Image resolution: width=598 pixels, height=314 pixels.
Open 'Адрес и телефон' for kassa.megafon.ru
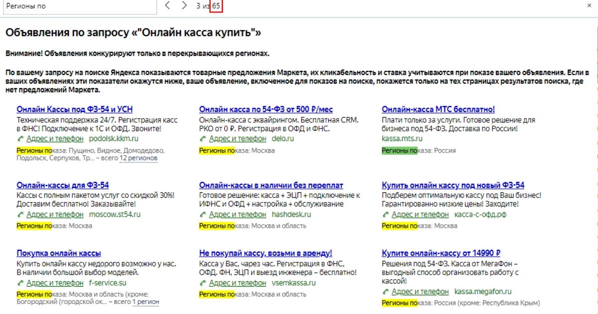(x=420, y=292)
